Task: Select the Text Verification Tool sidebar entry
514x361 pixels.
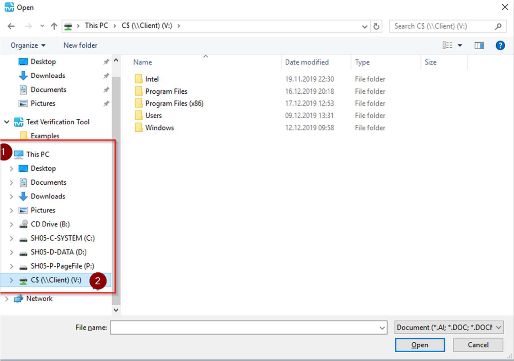Action: (57, 121)
